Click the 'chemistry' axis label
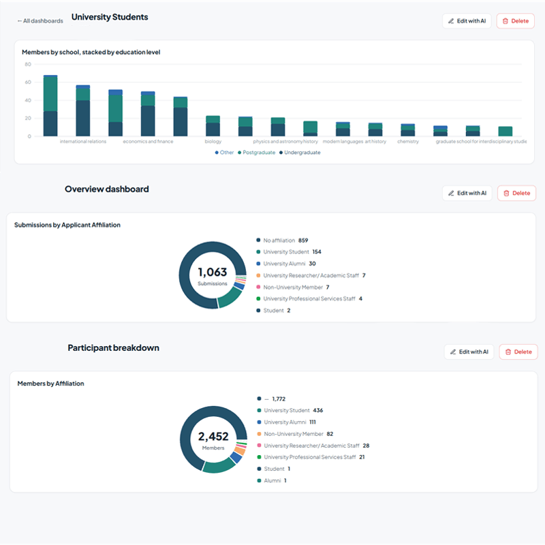 click(408, 142)
